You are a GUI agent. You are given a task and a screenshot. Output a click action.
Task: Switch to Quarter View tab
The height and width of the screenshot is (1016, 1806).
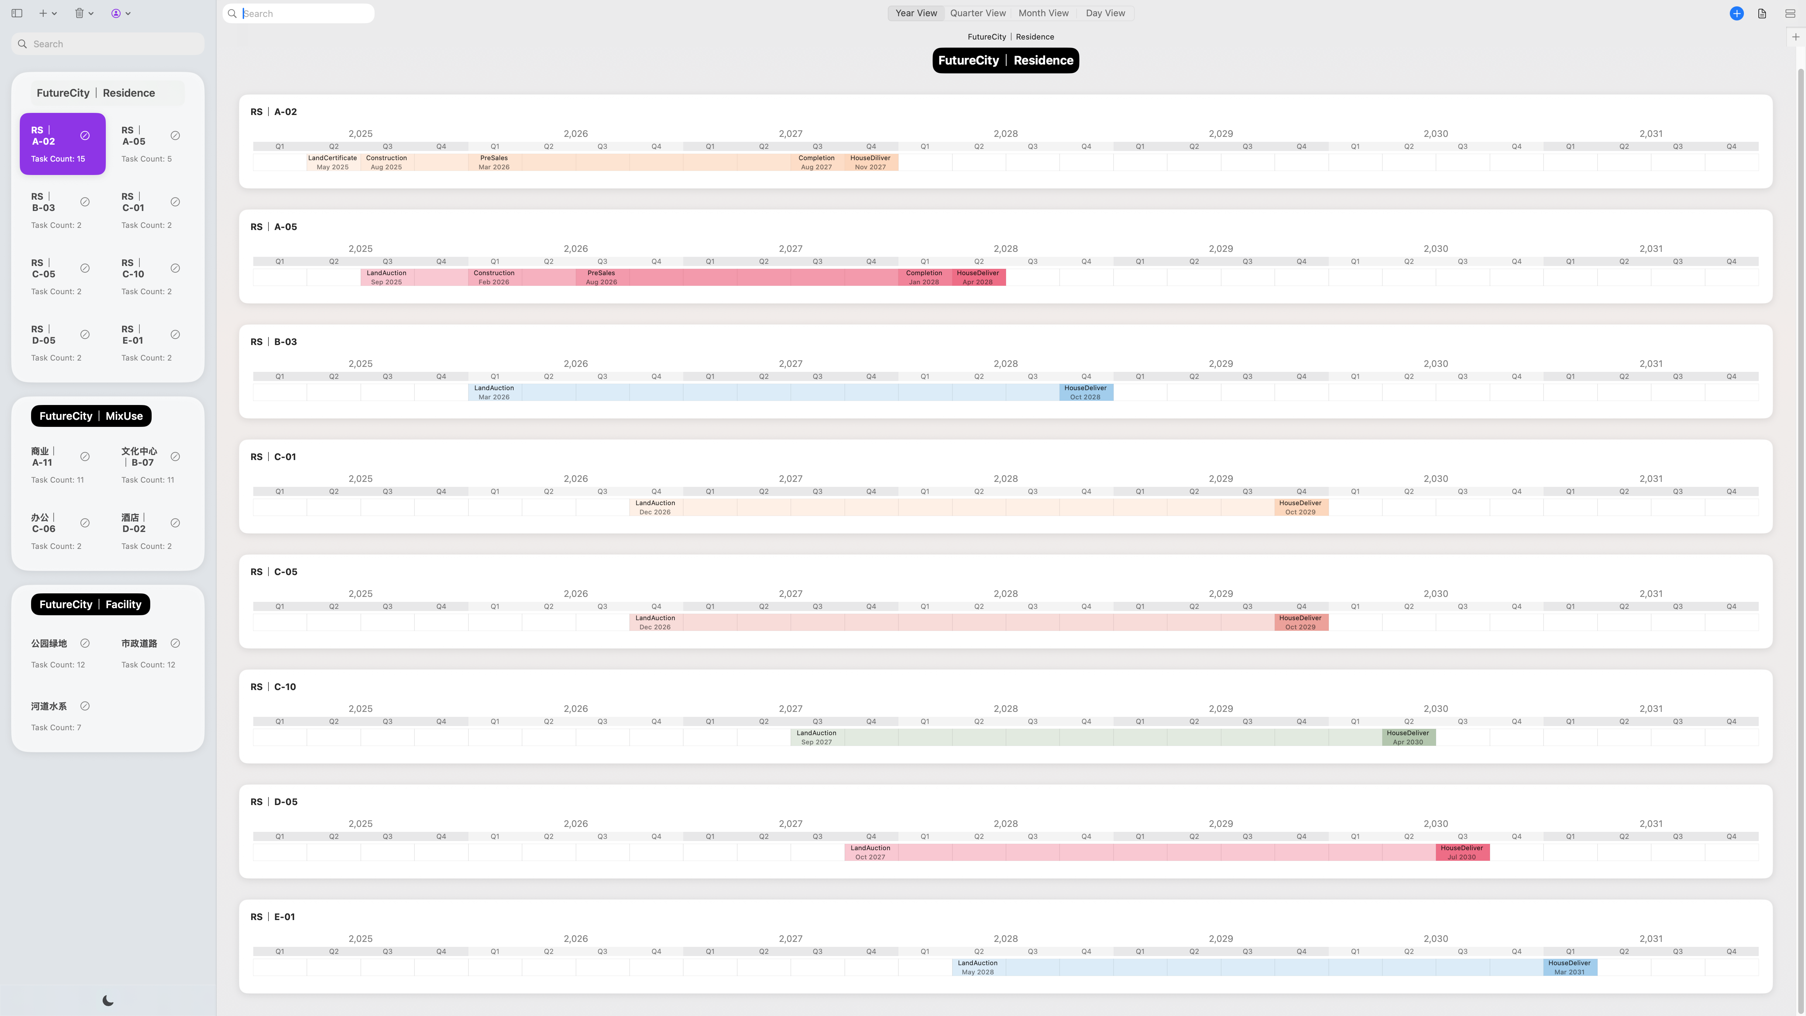tap(977, 13)
